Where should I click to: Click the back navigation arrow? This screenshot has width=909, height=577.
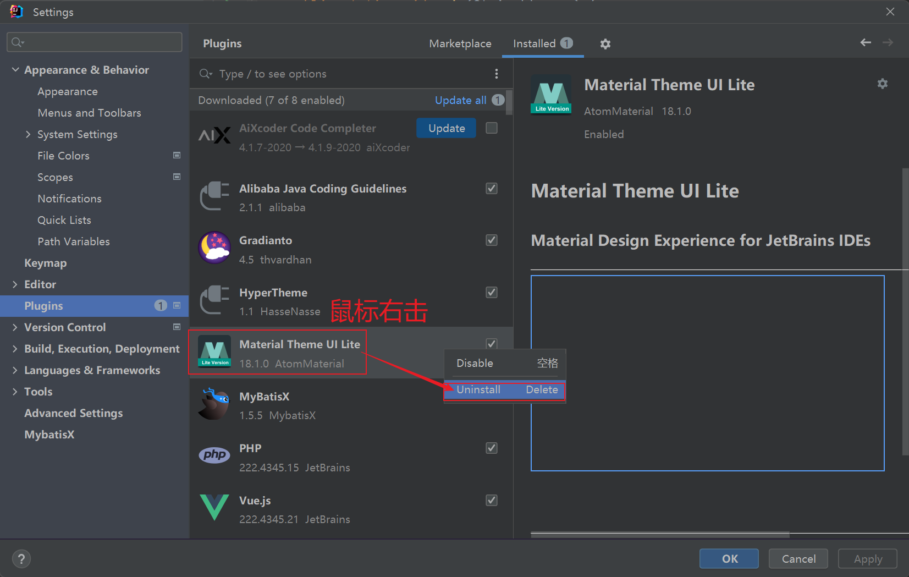pos(866,42)
